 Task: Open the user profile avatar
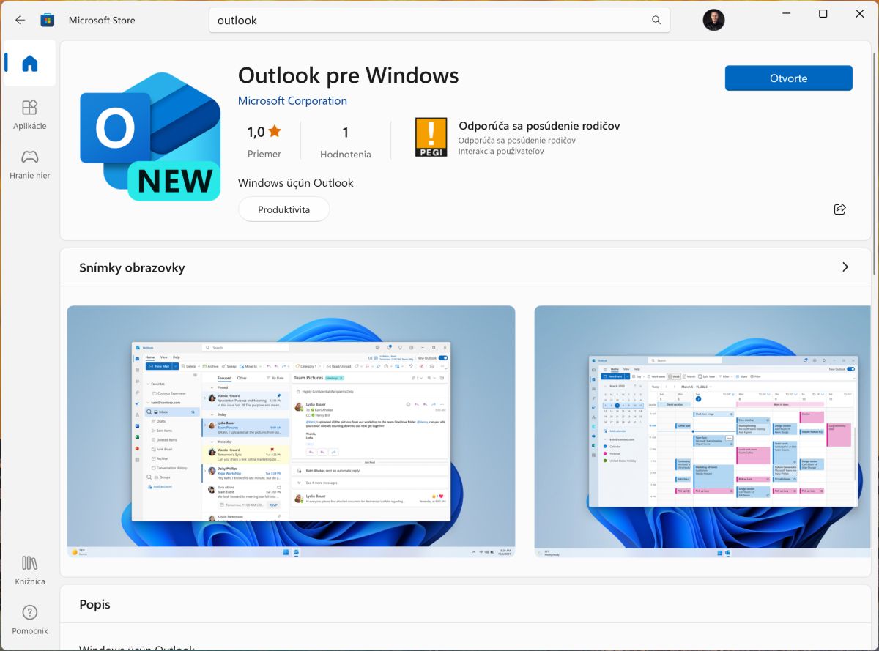713,21
